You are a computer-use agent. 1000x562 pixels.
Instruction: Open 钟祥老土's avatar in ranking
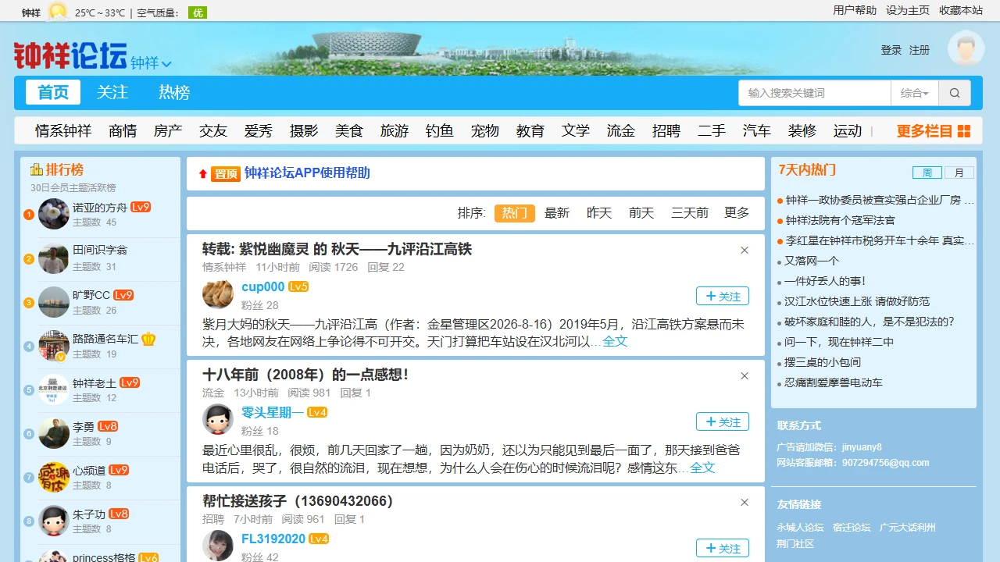[54, 389]
